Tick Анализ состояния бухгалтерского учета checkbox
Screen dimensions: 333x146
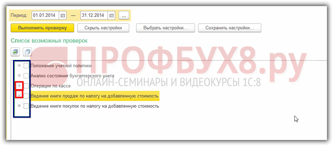point(26,76)
